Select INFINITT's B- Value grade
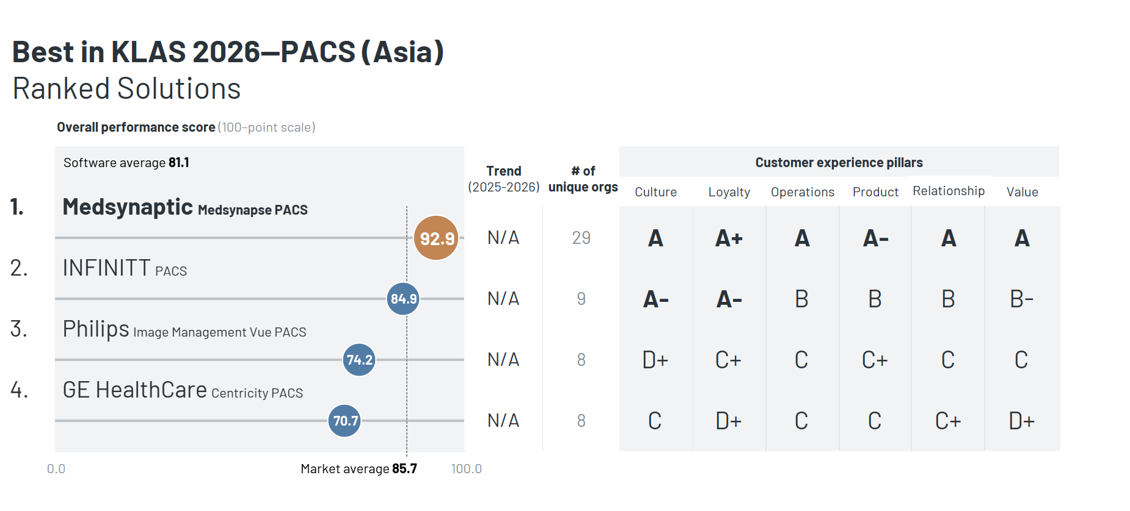This screenshot has width=1130, height=511. click(x=1021, y=299)
